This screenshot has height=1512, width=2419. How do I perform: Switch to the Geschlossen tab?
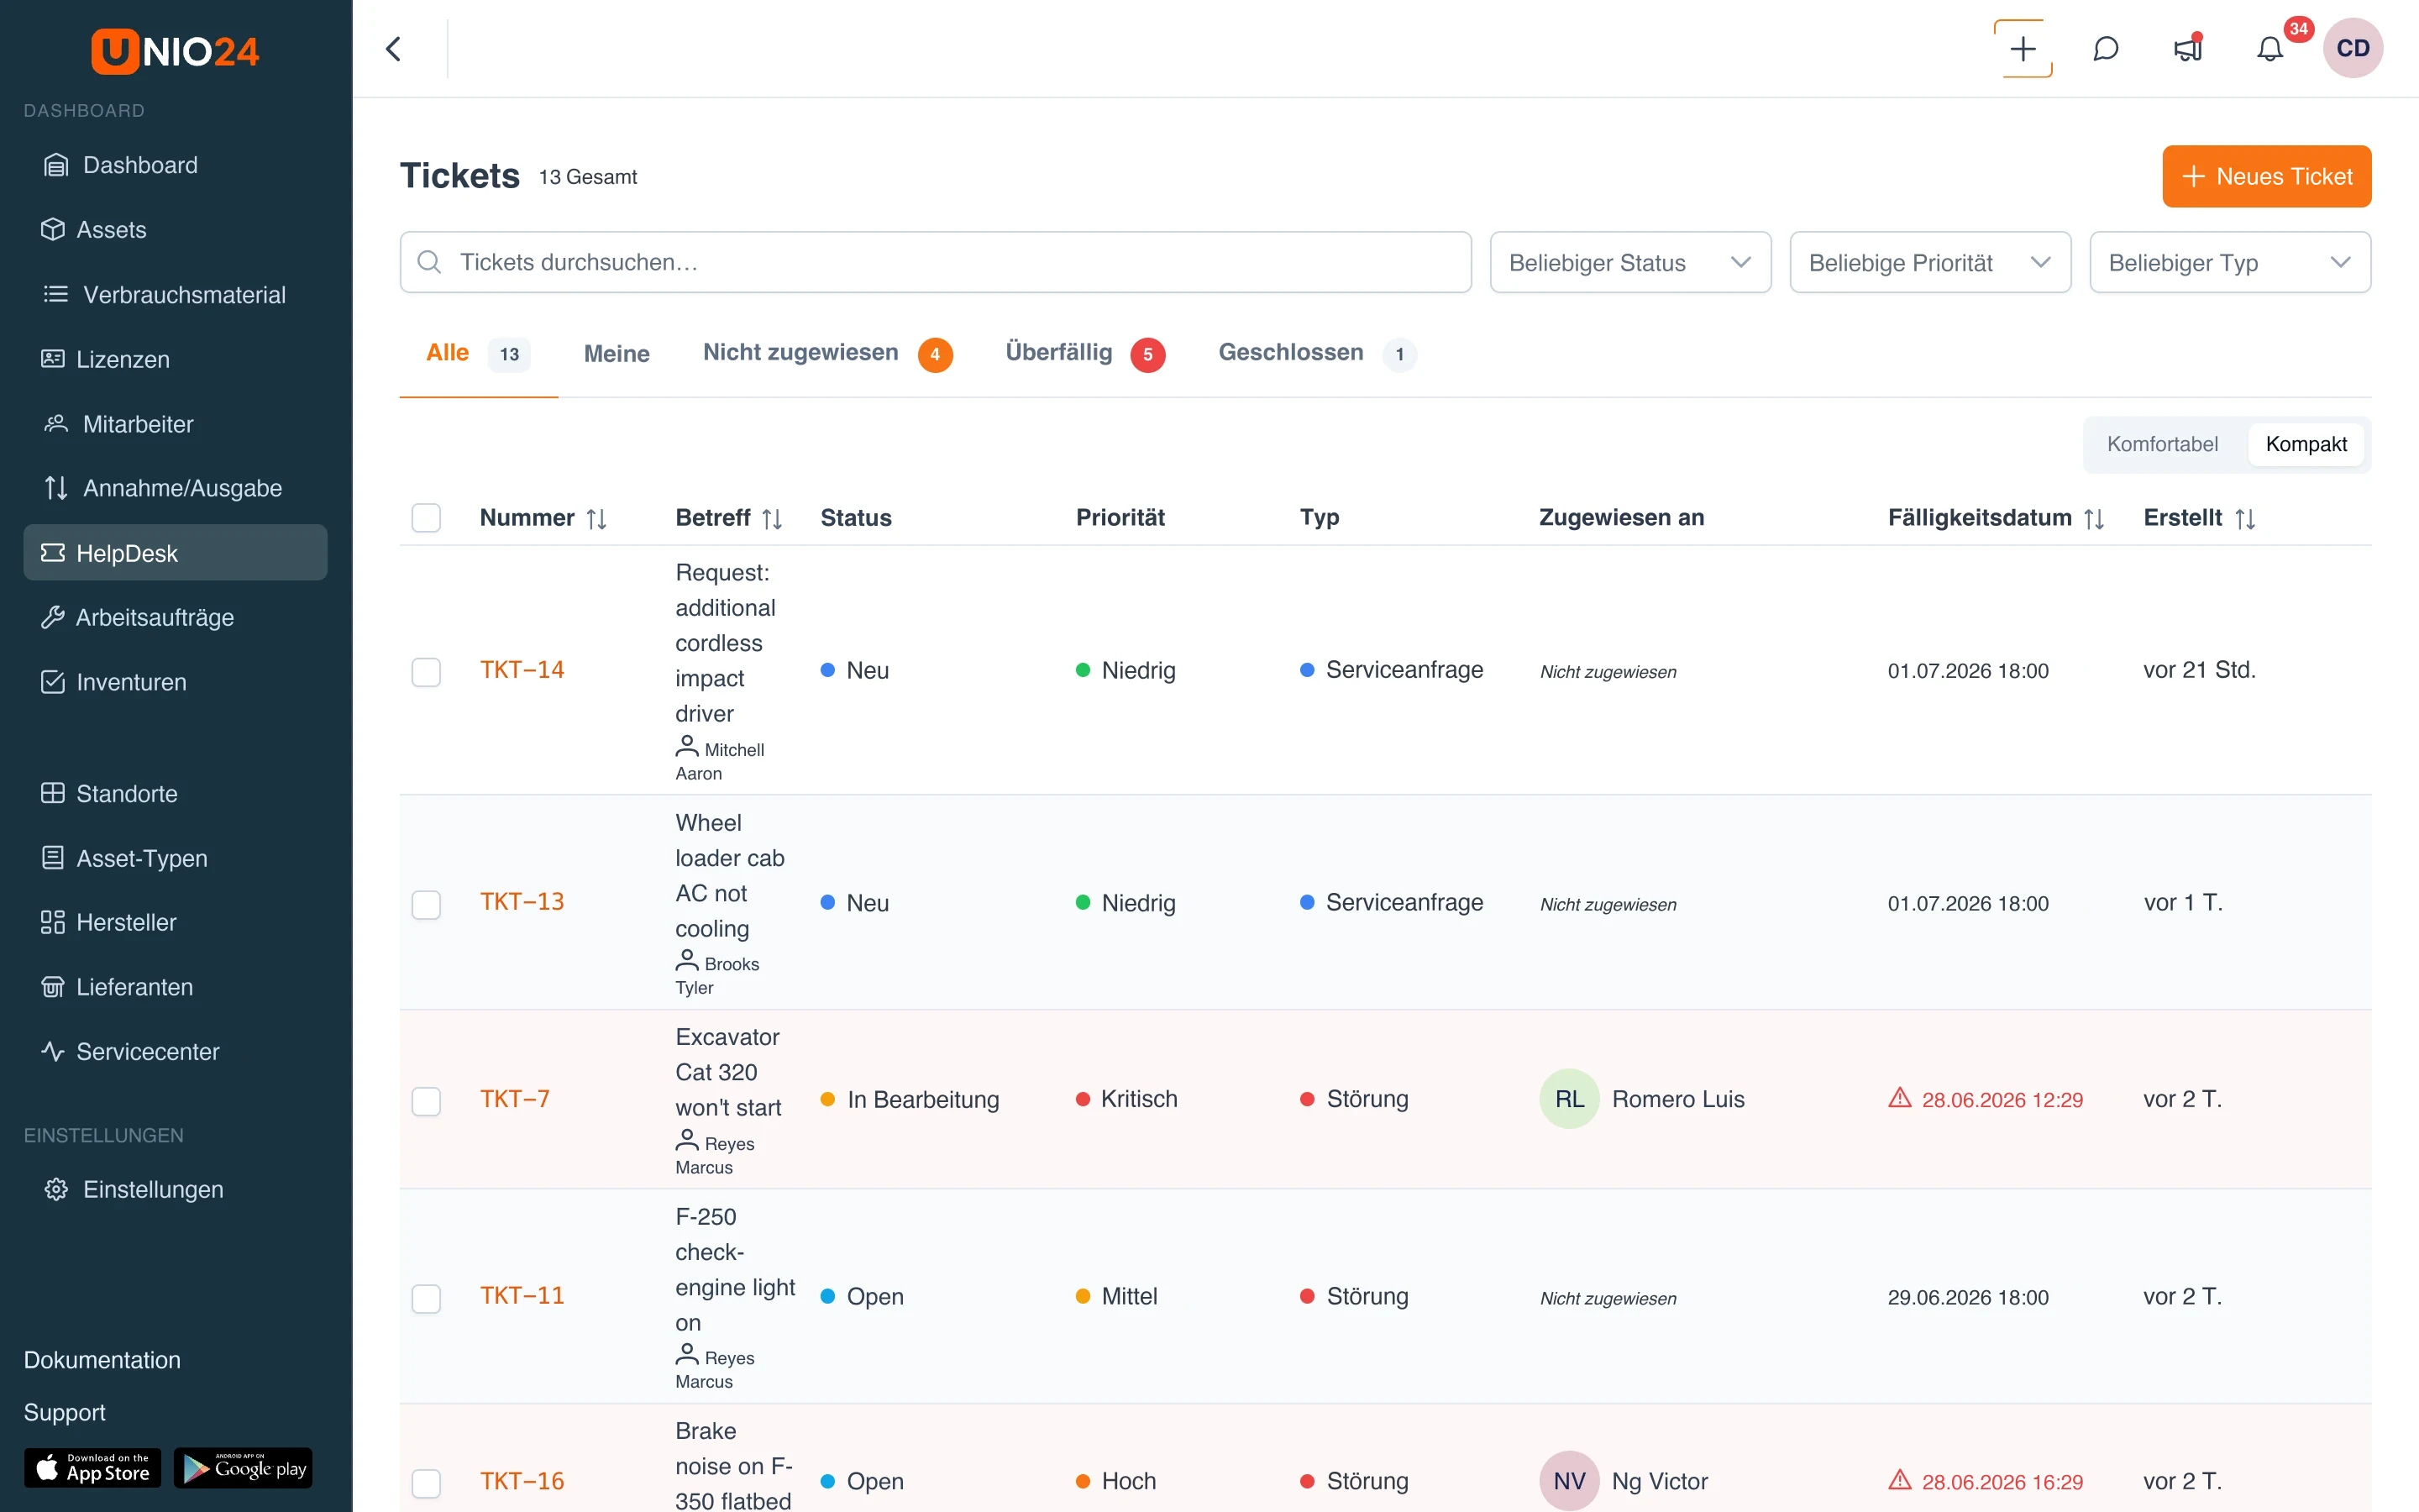tap(1316, 354)
